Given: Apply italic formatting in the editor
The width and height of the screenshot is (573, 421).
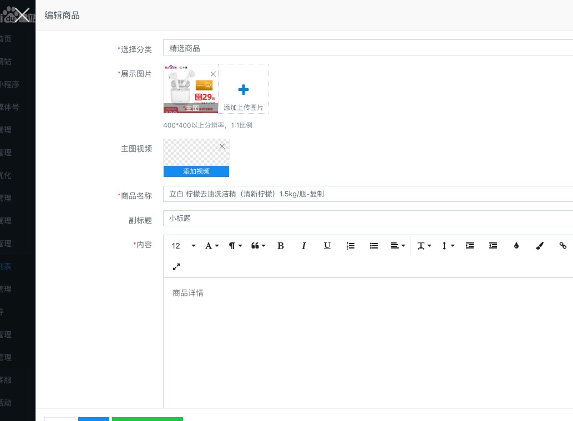Looking at the screenshot, I should coord(304,246).
